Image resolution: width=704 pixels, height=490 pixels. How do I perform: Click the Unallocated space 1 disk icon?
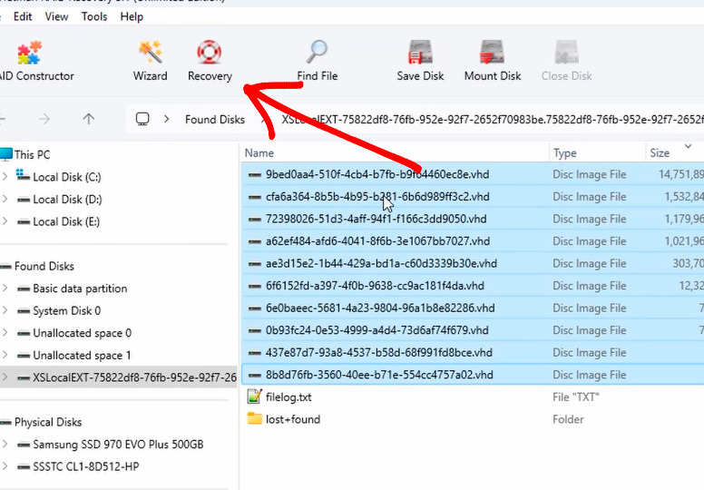tap(24, 356)
